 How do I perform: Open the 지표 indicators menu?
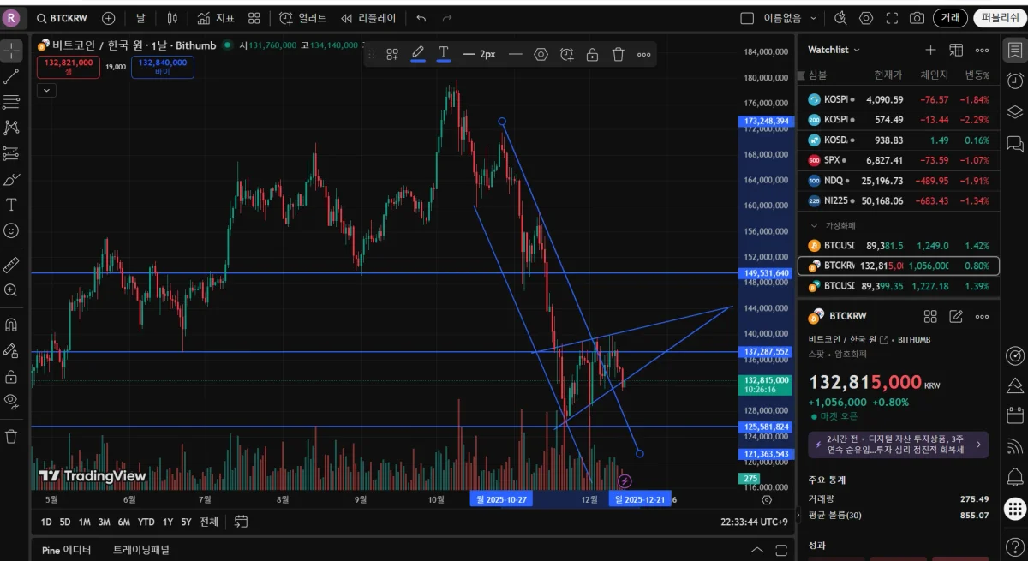216,18
